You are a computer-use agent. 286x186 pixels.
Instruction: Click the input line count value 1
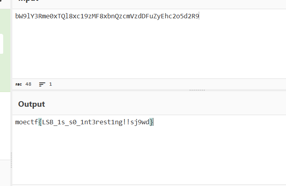pyautogui.click(x=51, y=84)
